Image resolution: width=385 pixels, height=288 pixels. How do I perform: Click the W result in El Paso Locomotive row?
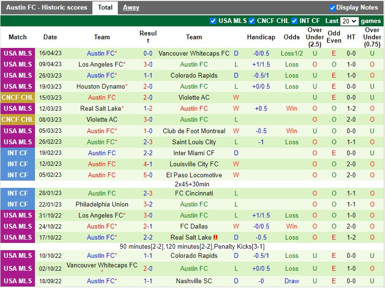(236, 175)
